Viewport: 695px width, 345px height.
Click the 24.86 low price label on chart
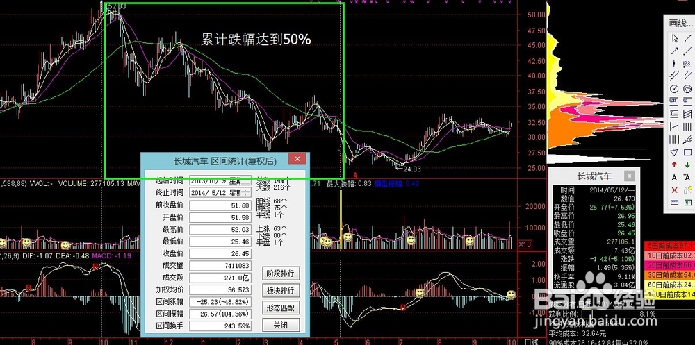[411, 169]
